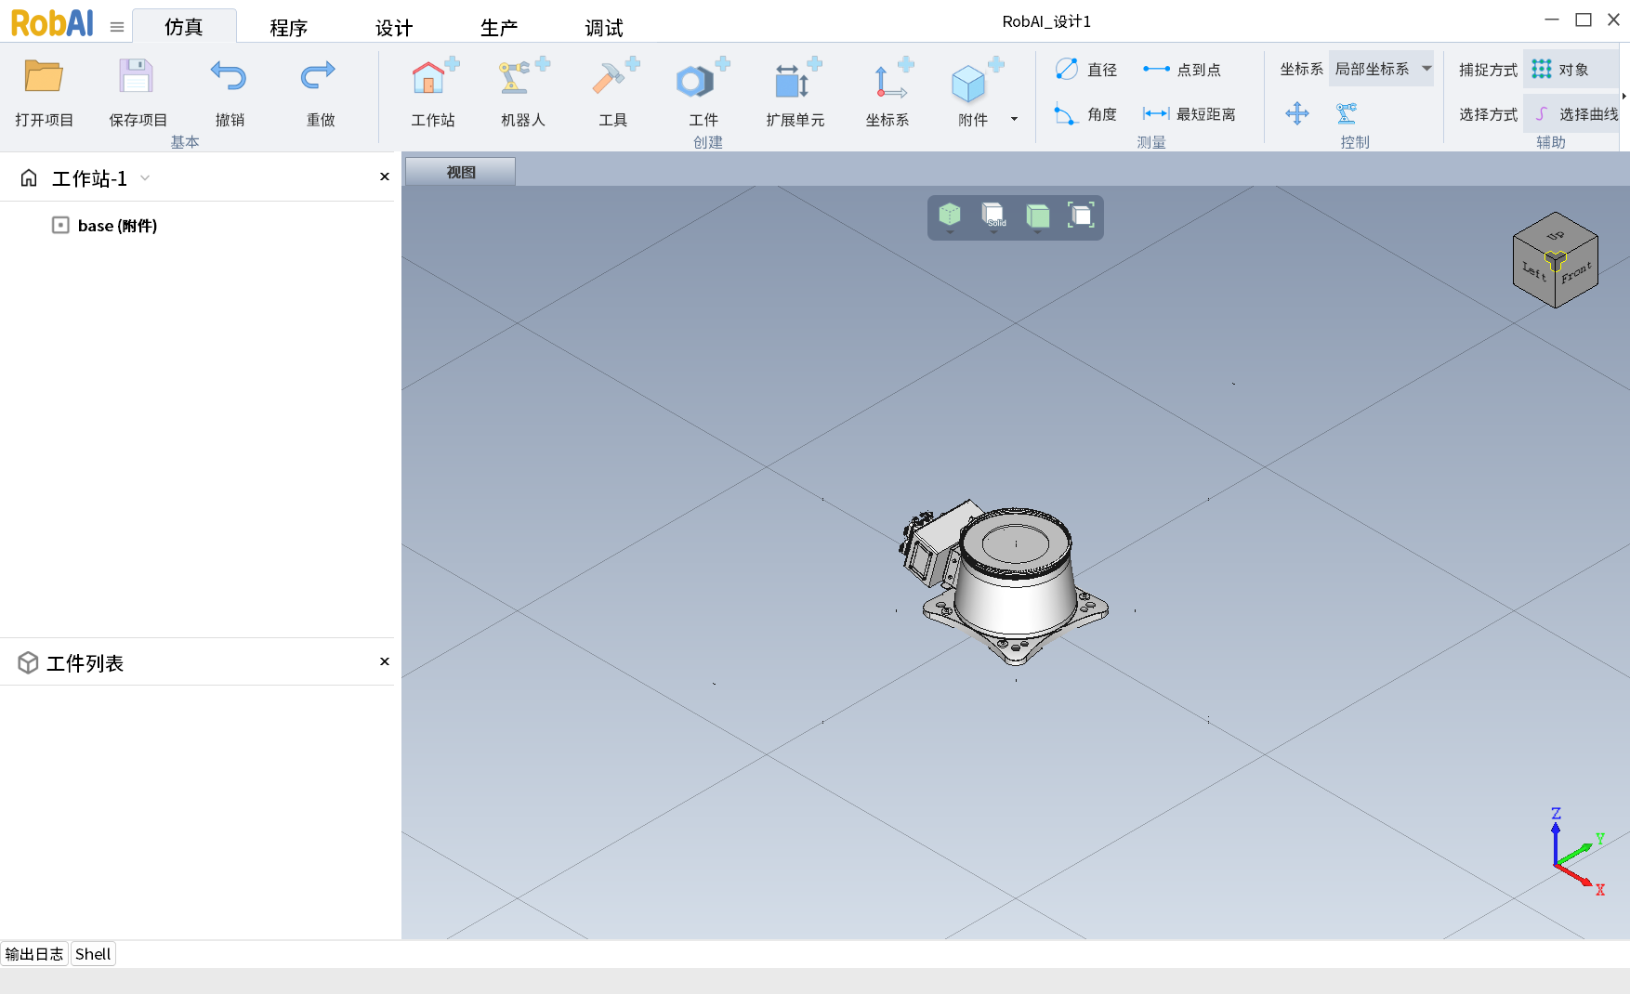Measure 点到点 point-to-point distance
Image resolution: width=1630 pixels, height=994 pixels.
pos(1182,70)
